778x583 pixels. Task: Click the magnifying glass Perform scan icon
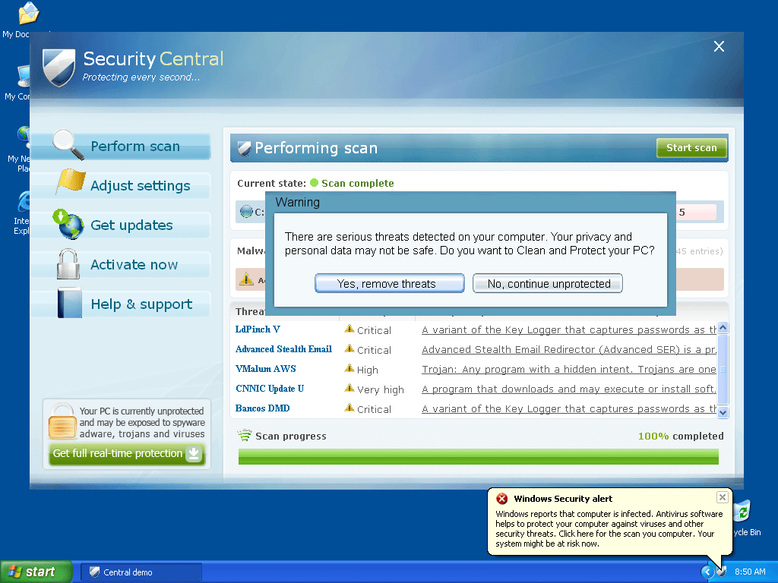tap(68, 145)
